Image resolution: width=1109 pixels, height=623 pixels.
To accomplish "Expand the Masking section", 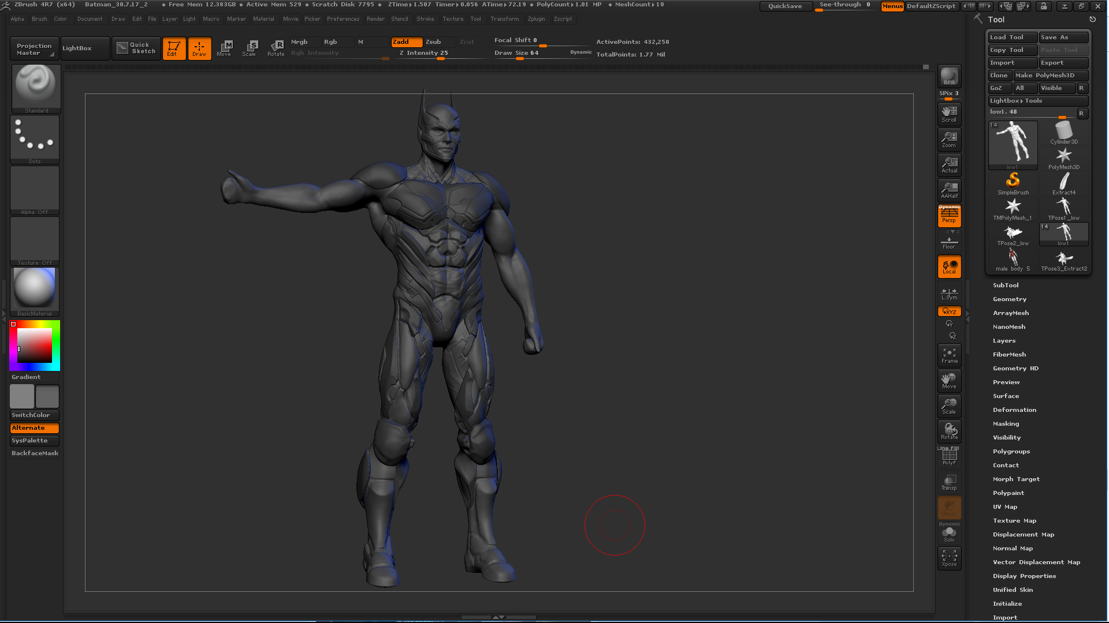I will 1006,423.
